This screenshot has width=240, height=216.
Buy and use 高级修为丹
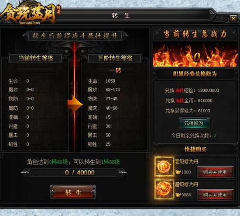(x=215, y=172)
